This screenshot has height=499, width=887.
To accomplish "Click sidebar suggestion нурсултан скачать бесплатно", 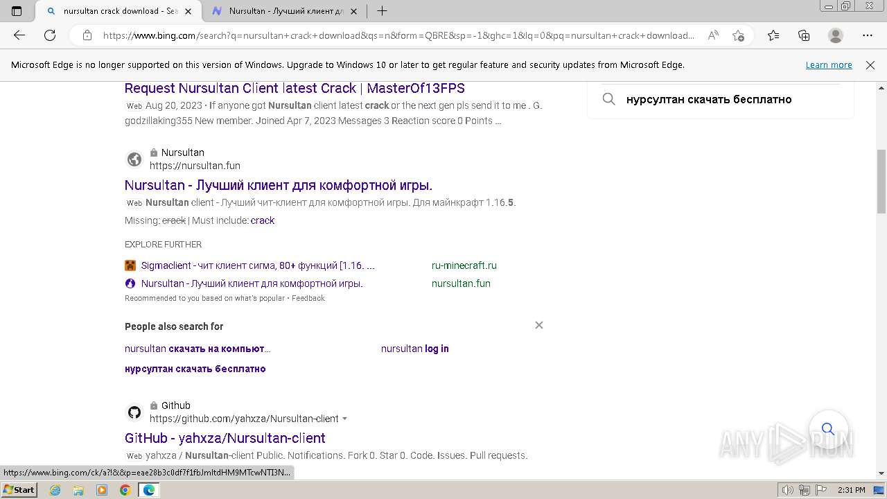I will pos(709,99).
